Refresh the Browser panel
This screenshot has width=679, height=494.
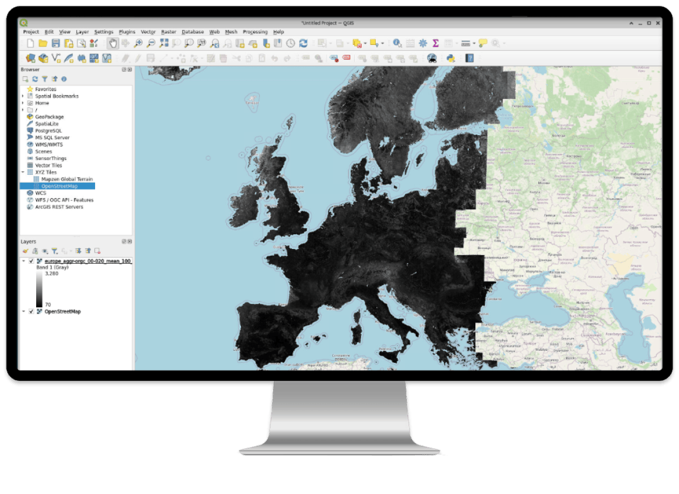coord(35,79)
